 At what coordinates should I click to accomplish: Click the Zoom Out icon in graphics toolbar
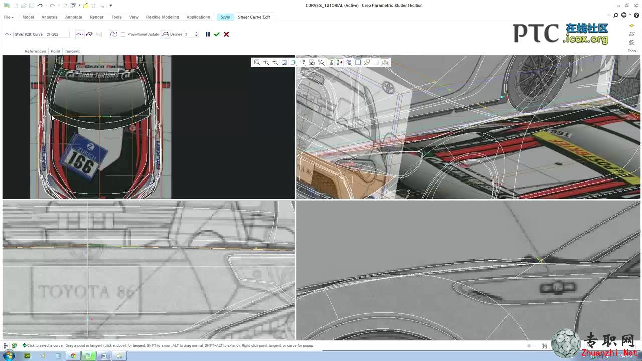(x=275, y=62)
